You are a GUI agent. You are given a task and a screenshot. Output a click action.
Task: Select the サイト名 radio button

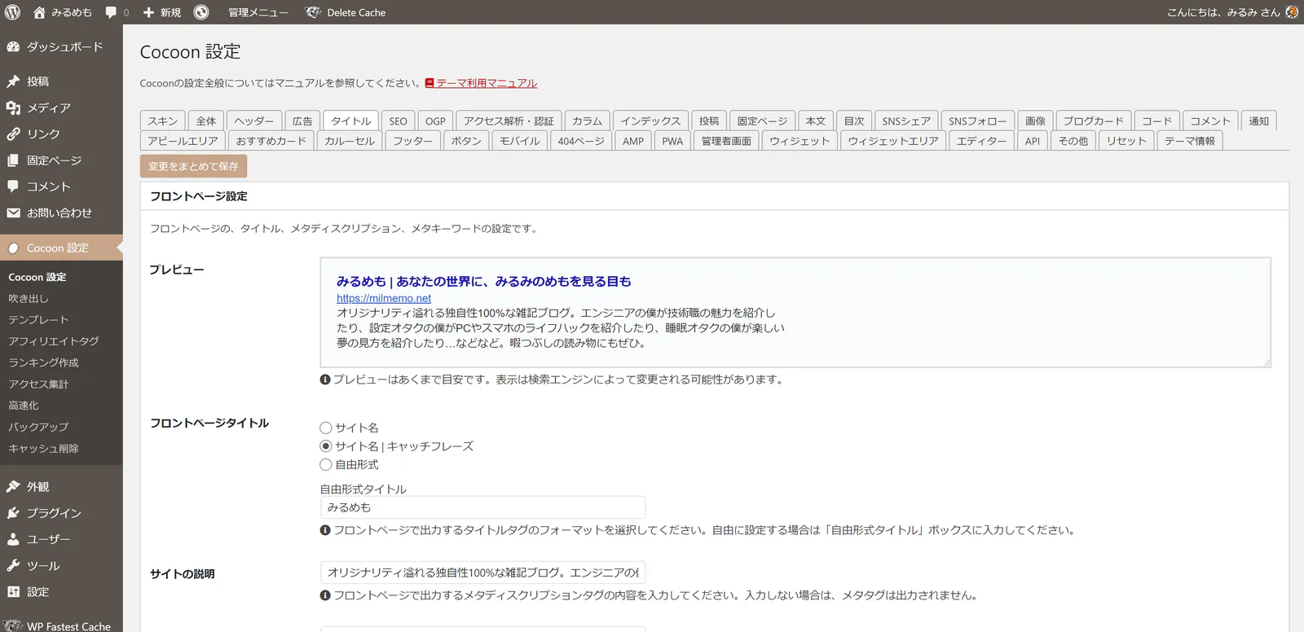click(326, 428)
